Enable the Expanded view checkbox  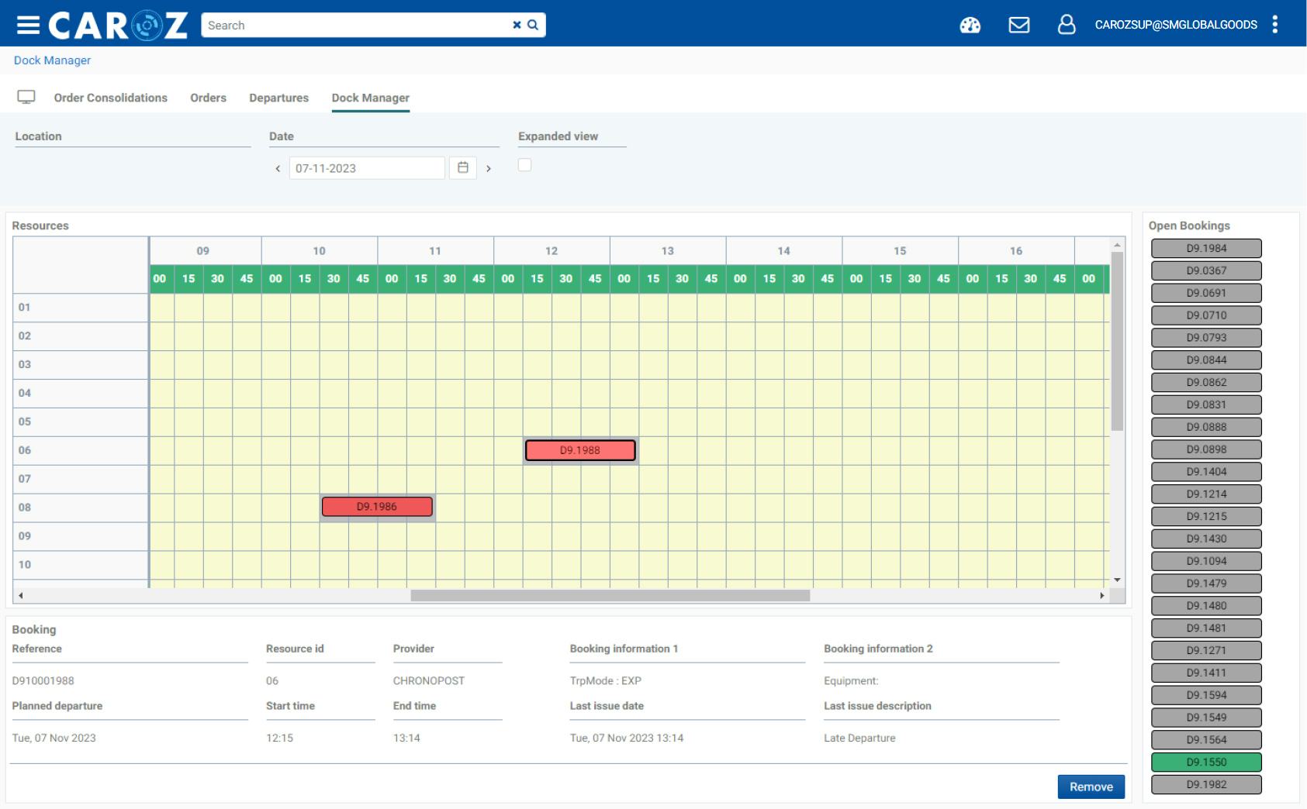(x=525, y=165)
